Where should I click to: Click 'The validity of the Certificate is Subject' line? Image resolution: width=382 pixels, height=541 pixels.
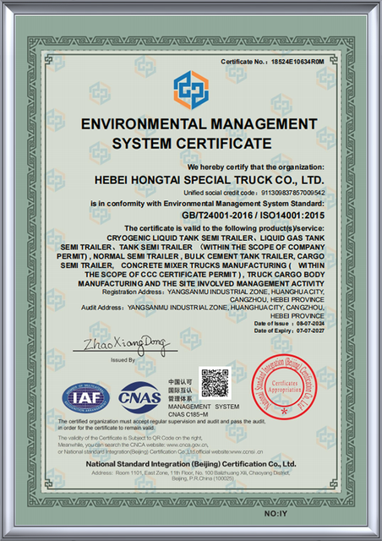130,438
